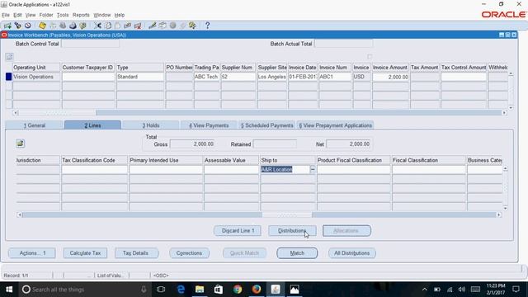
Task: Click the Cut scissors toolbar icon
Action: point(97,26)
